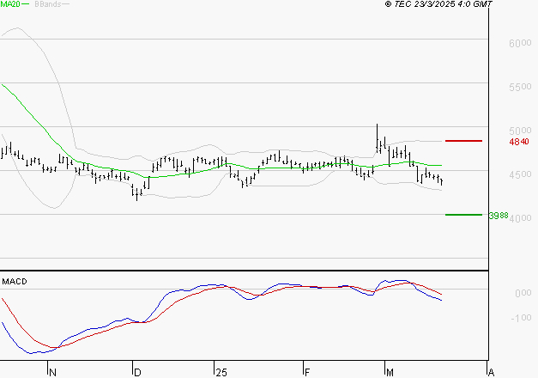Image resolution: width=538 pixels, height=378 pixels.
Task: Click the 4500 price axis label
Action: point(519,175)
